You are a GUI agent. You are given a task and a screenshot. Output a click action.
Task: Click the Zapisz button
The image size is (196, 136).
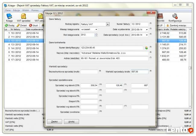[x=55, y=122]
